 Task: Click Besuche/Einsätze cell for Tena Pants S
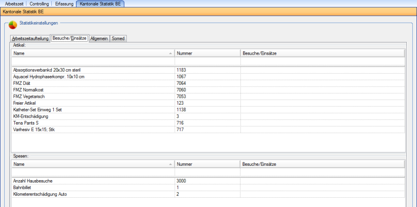322,123
